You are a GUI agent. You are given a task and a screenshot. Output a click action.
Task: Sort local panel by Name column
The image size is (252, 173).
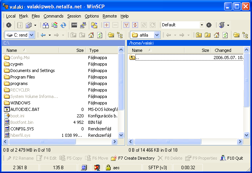(30, 50)
